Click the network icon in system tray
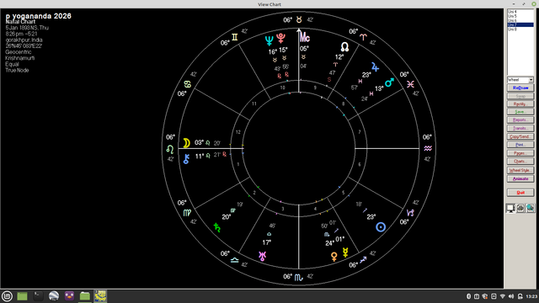The width and height of the screenshot is (539, 303). point(502,296)
